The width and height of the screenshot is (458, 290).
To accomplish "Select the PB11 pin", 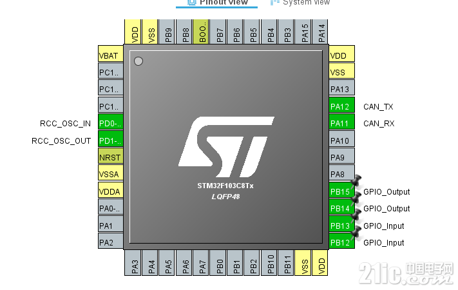I will point(286,262).
